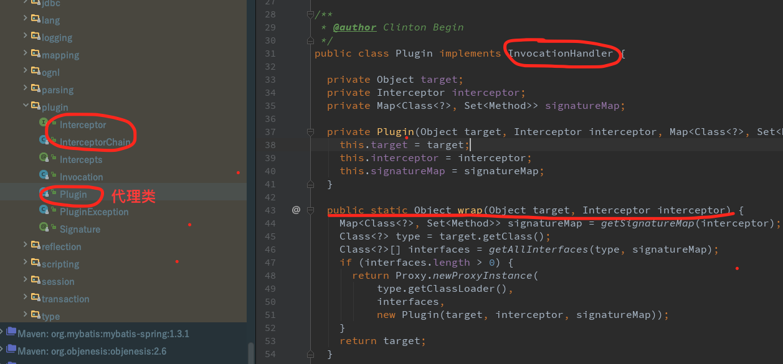Expand the scripting package folder

point(26,263)
